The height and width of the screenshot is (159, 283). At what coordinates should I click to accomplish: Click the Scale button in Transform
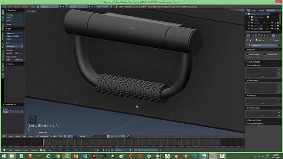tap(14, 21)
